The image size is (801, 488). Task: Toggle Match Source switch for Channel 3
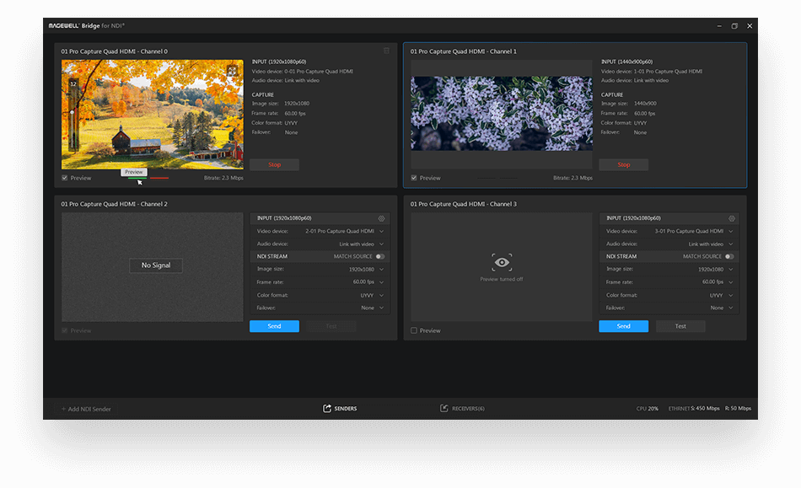pos(729,257)
